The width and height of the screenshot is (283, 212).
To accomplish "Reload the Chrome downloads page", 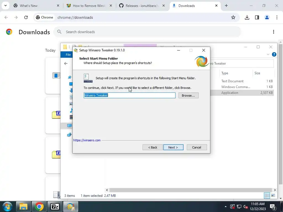I will (26, 17).
